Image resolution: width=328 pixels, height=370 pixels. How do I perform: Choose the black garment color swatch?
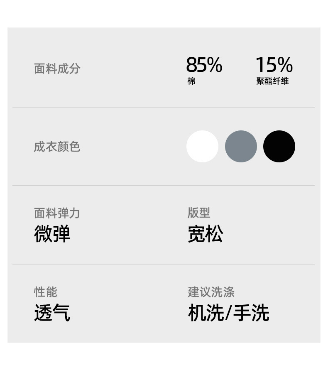point(279,146)
